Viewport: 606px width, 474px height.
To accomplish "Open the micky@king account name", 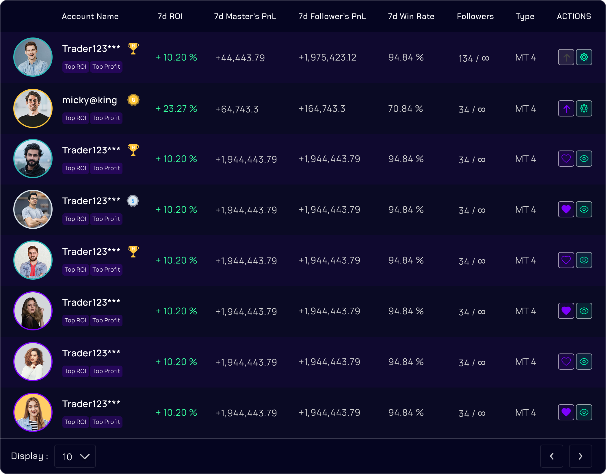I will pyautogui.click(x=90, y=100).
